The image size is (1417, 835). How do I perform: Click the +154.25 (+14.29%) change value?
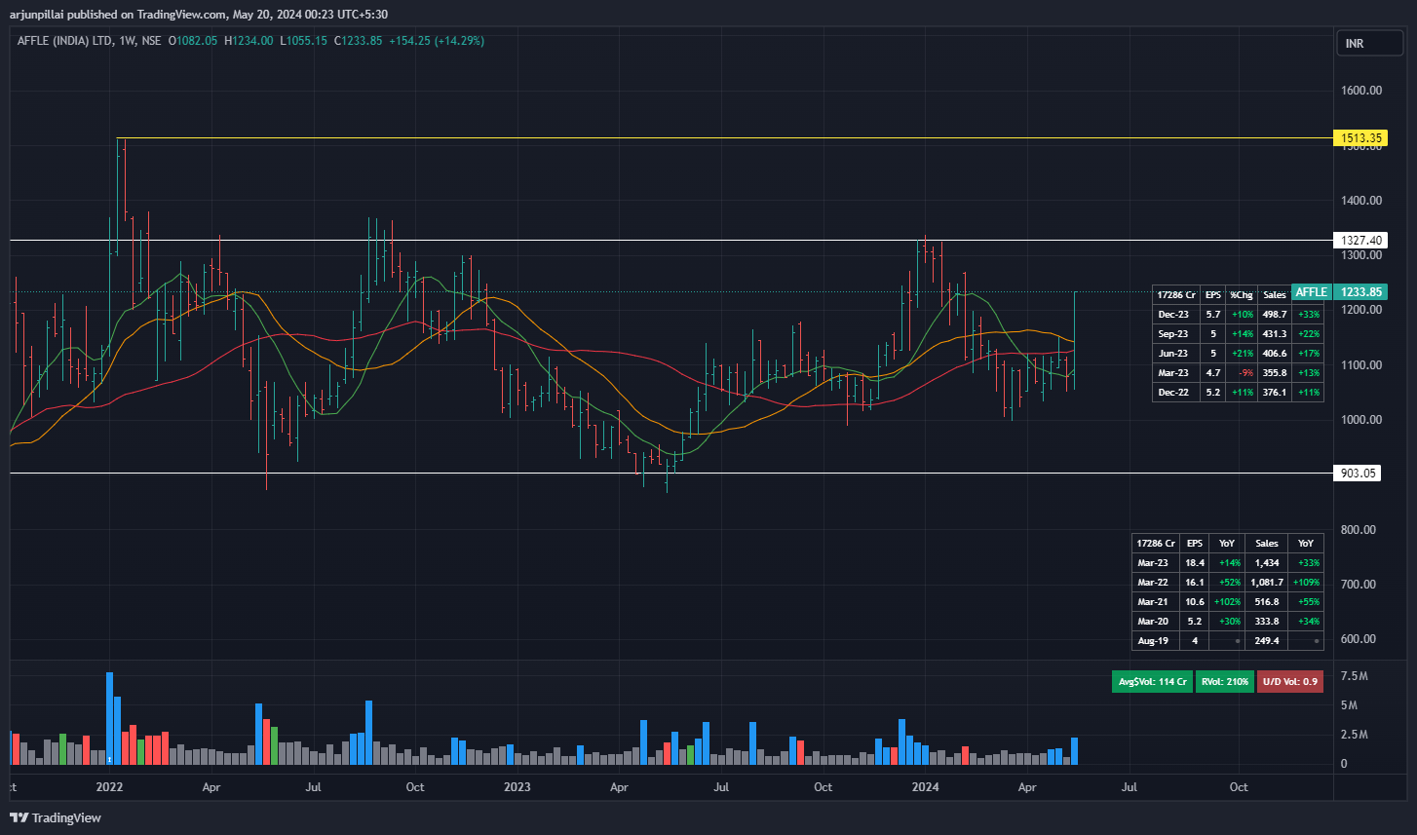437,41
